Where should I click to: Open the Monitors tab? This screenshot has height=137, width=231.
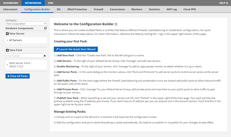pos(137,9)
